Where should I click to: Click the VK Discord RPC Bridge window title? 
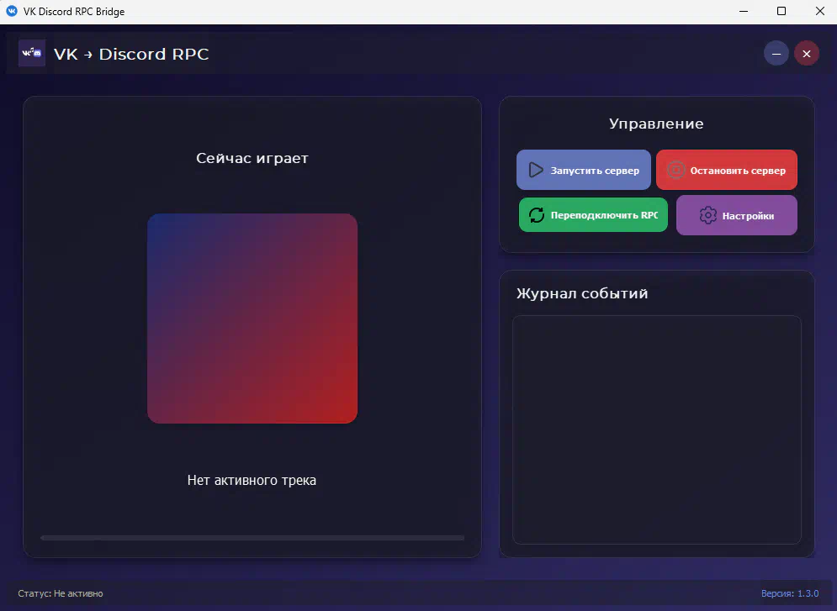click(74, 12)
